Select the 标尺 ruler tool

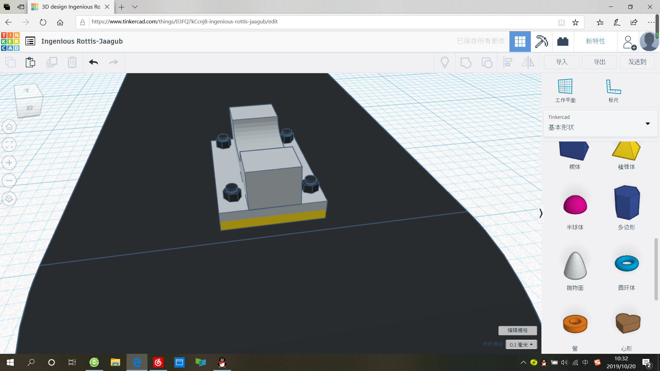coord(613,90)
